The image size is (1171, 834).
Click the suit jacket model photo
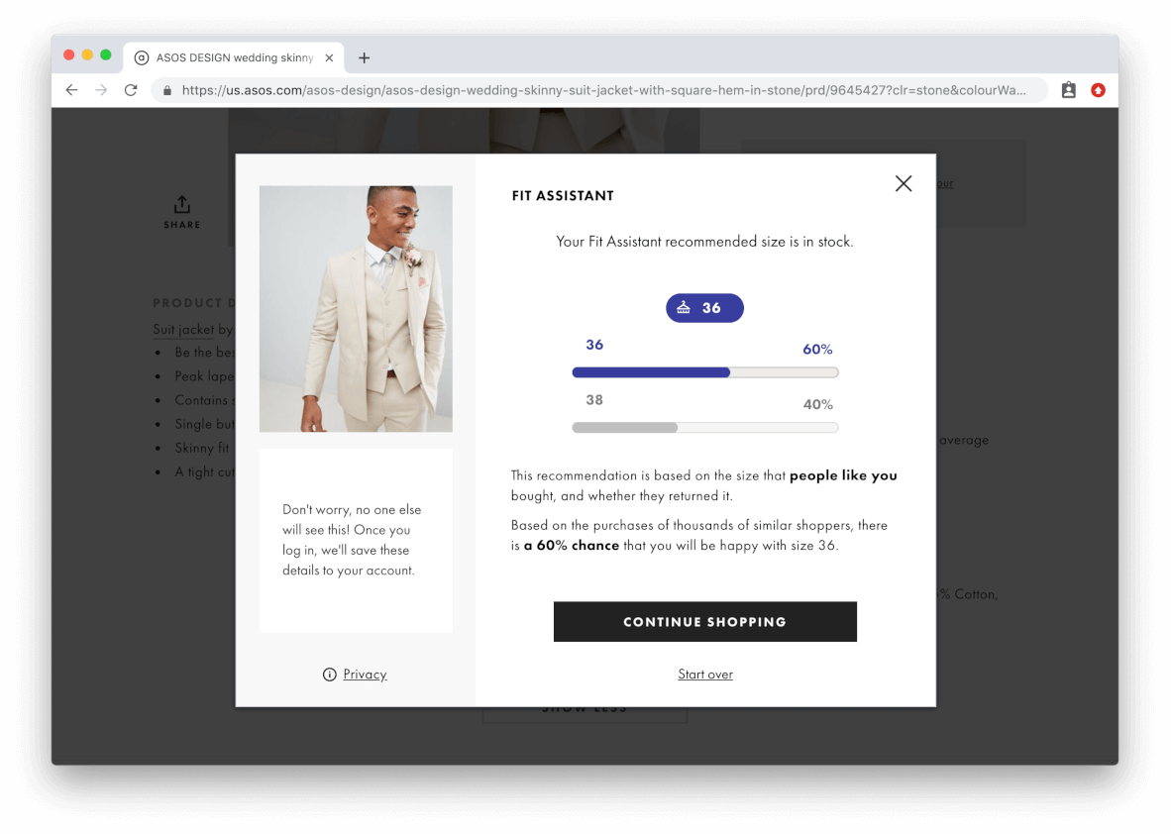tap(356, 309)
